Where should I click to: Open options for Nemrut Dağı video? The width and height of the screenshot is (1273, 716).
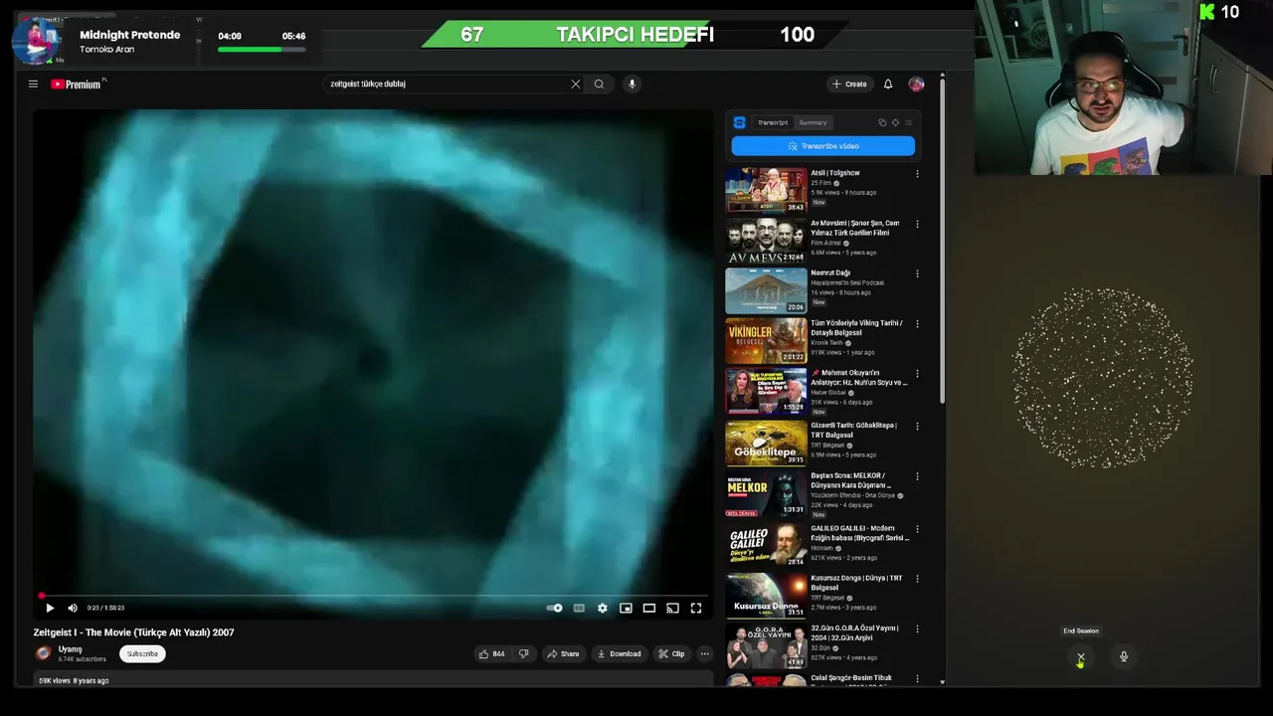917,273
